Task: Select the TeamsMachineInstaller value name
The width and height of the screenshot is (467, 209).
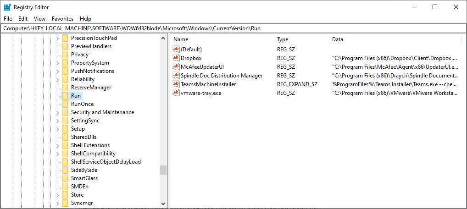Action: [x=208, y=84]
